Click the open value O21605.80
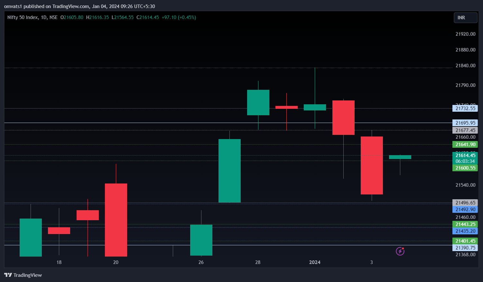 [72, 17]
